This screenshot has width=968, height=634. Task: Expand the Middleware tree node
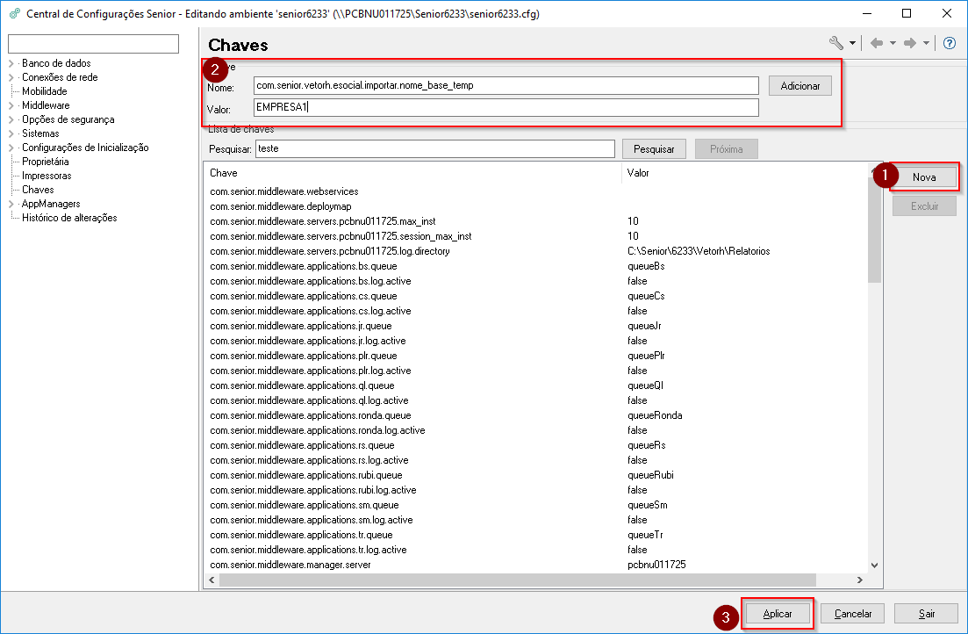[11, 105]
